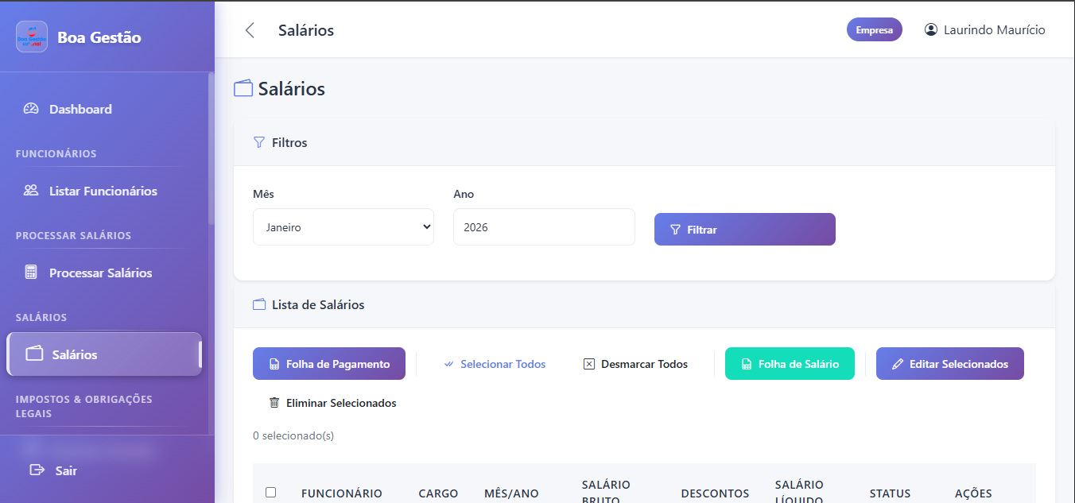Enable Selecionar Todos to select all salaries

tap(495, 363)
